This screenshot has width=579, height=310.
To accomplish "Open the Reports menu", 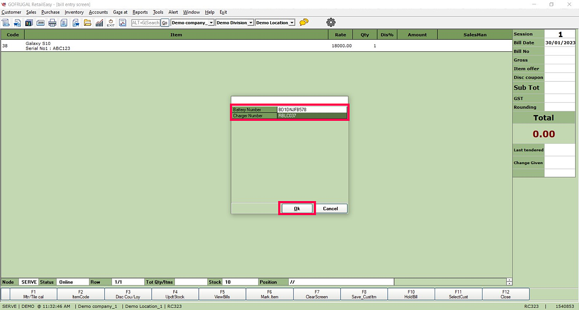I will tap(140, 12).
